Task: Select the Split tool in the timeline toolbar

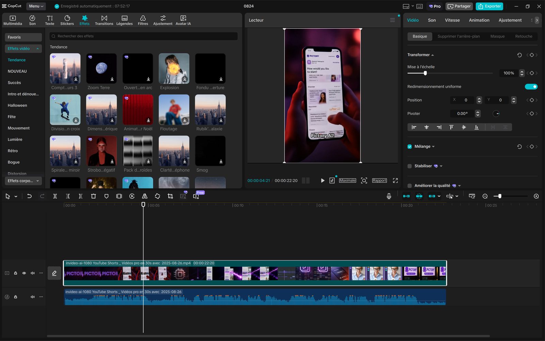Action: pos(55,196)
